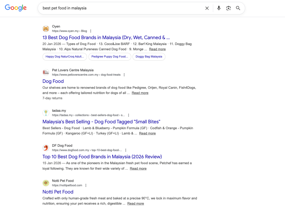This screenshot has height=209, width=285.
Task: Open Google Lens image search icon
Action: (x=229, y=8)
